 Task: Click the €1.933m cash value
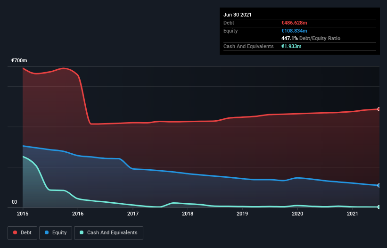pyautogui.click(x=291, y=46)
